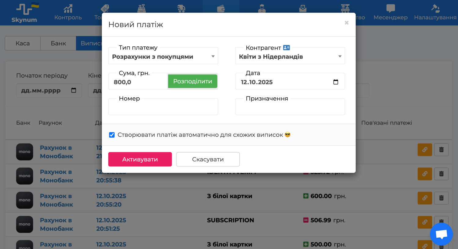Uncheck automatic payment creation for similar statements
This screenshot has height=249, width=458.
(112, 135)
